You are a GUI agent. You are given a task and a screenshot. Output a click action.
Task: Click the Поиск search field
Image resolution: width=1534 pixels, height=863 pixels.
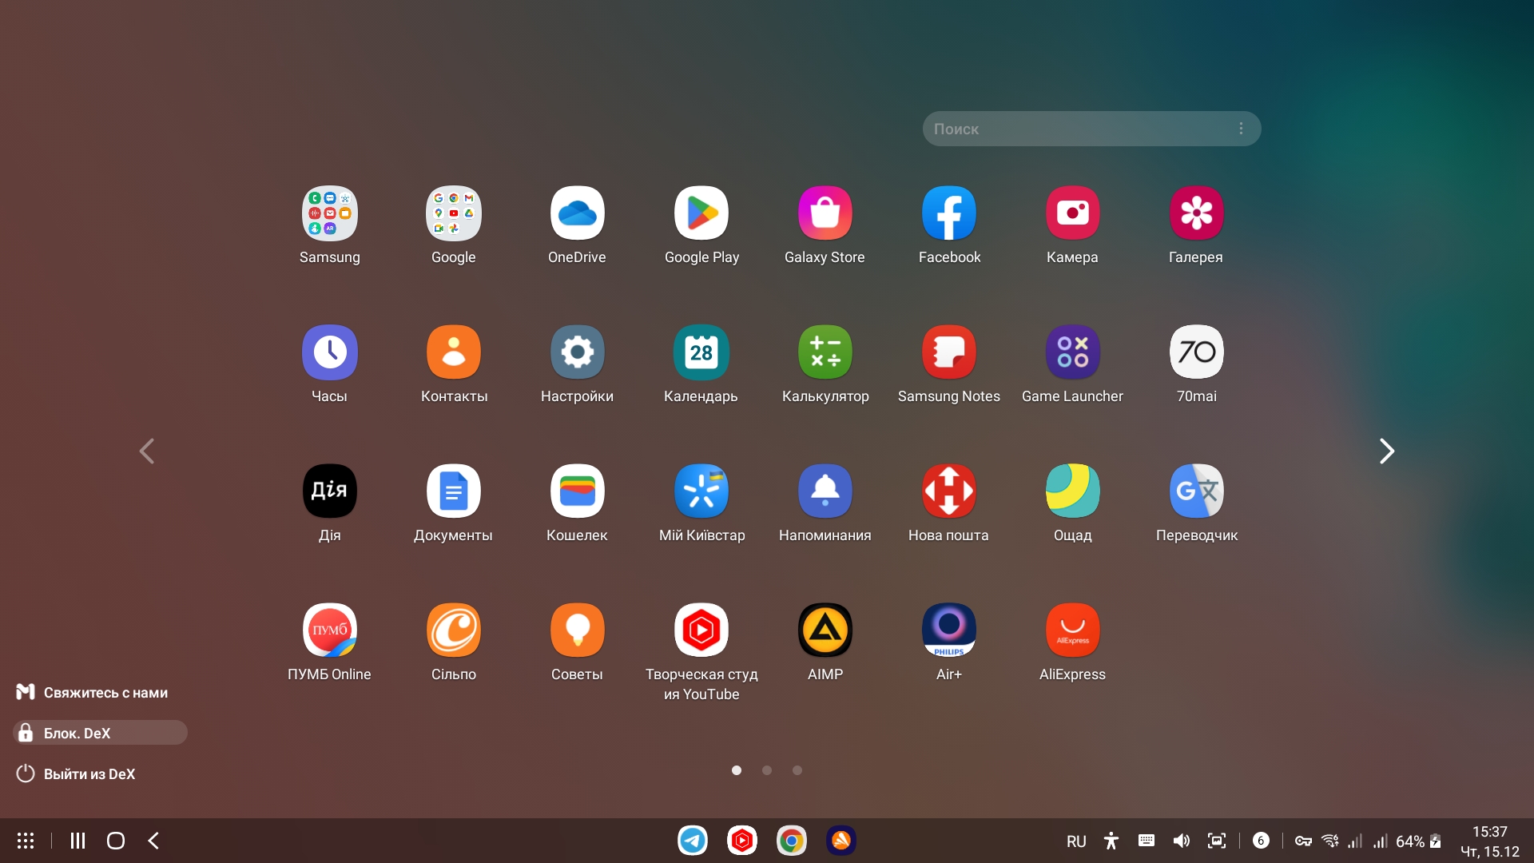[x=1091, y=129]
